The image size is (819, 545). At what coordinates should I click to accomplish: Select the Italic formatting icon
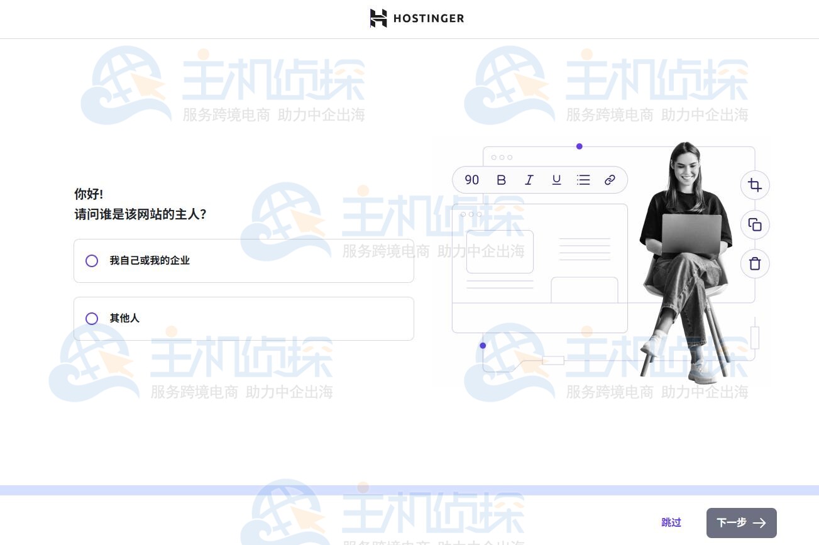[529, 180]
